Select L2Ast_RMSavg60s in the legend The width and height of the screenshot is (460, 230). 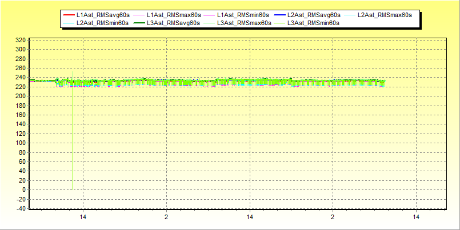(x=314, y=15)
